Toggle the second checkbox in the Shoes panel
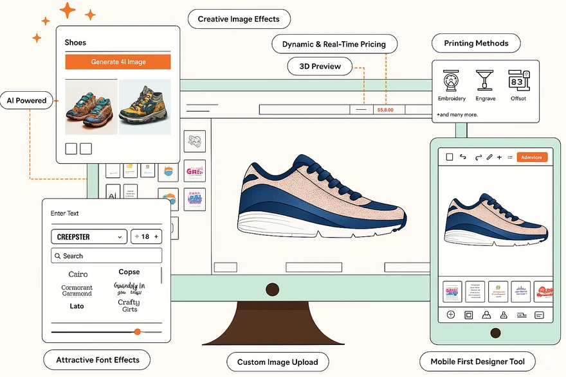This screenshot has height=377, width=566. (x=86, y=148)
